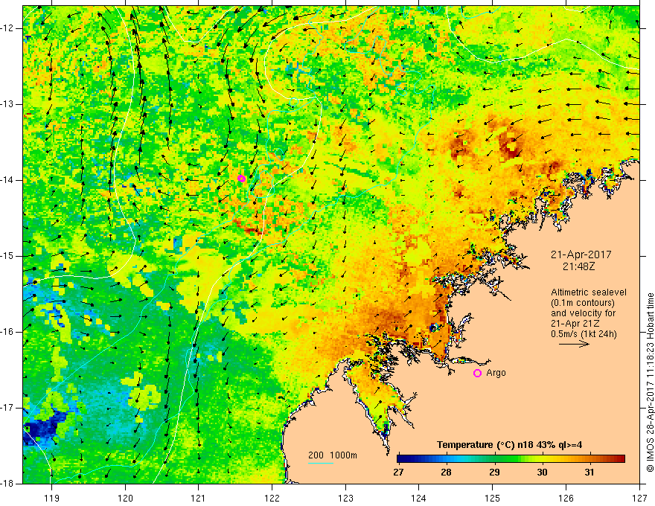Click the magenta Argo float marker near 121.6E

(241, 179)
